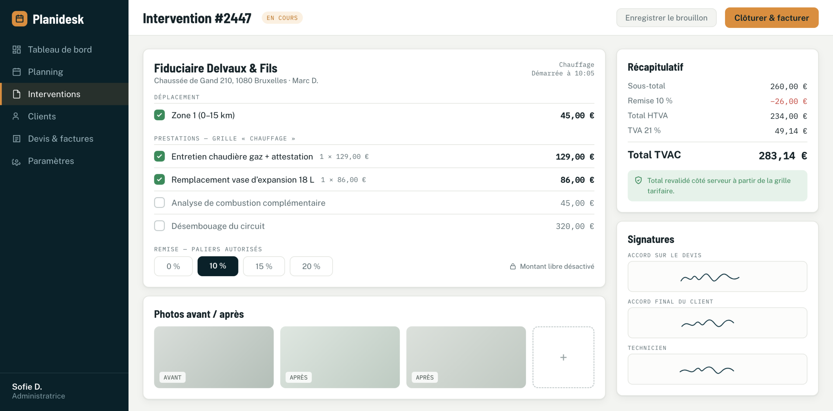
Task: Click the Clients person icon
Action: (16, 116)
